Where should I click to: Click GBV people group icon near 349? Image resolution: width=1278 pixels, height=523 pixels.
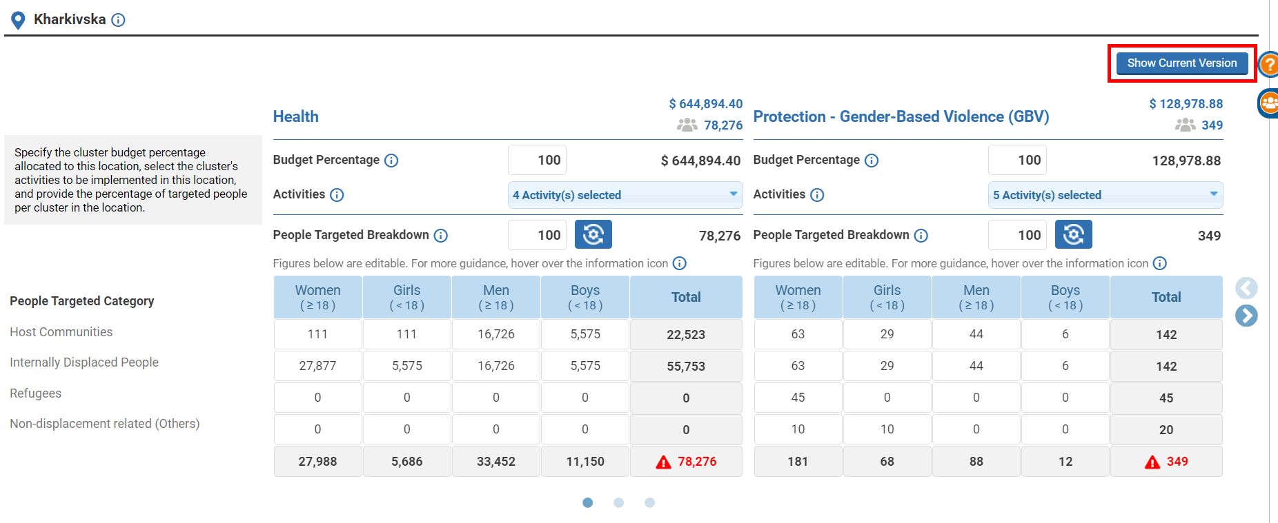click(x=1186, y=125)
